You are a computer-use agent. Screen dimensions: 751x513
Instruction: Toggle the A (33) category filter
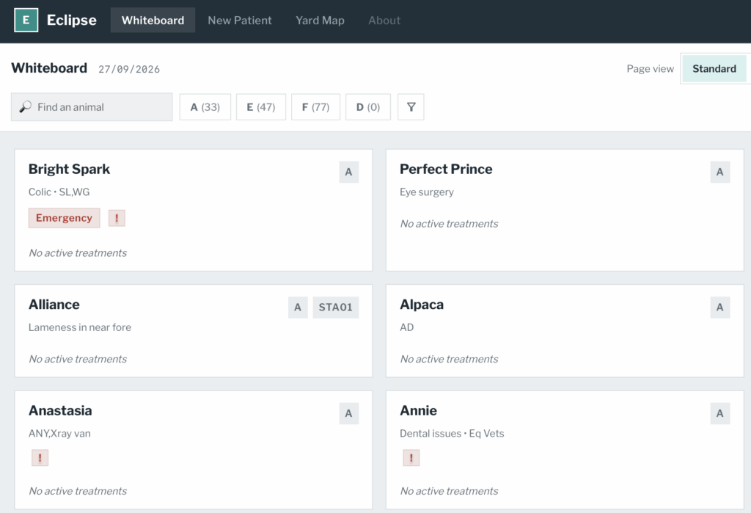(x=205, y=107)
